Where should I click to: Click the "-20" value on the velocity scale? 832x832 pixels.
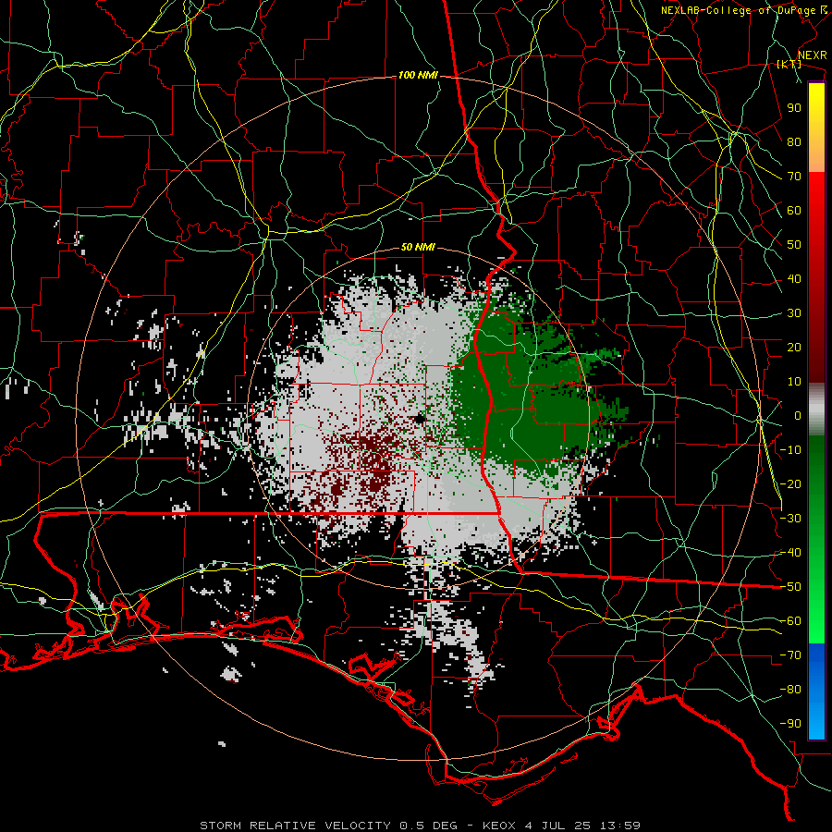coord(790,484)
